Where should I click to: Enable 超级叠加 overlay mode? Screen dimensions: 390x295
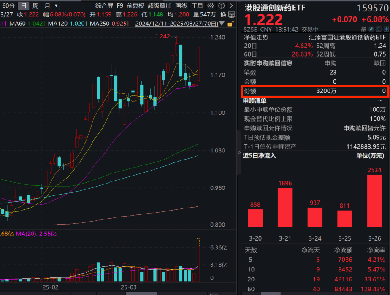click(x=160, y=6)
